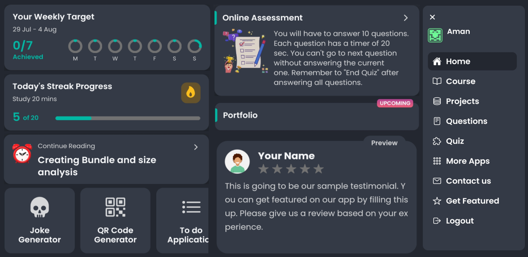Click the streak progress bar
Viewport: 528px width, 257px height.
point(128,118)
